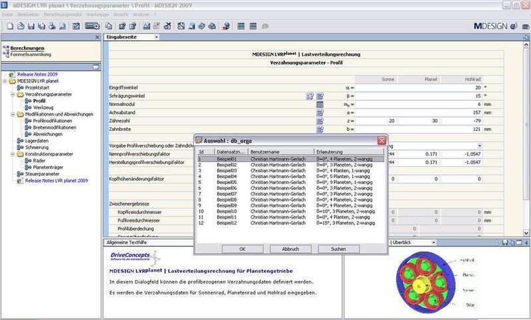Click the window icon above the project tree

point(96,66)
